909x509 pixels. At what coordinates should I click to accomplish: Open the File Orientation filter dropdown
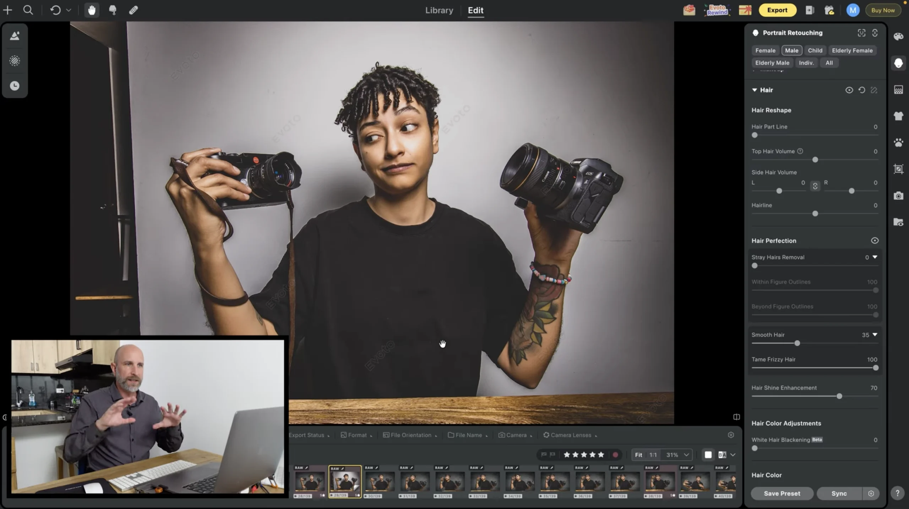[410, 435]
